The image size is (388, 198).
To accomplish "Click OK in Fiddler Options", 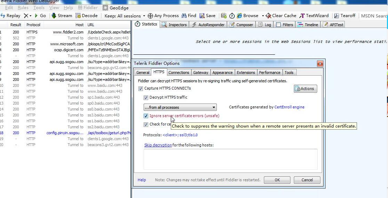I will 277,180.
